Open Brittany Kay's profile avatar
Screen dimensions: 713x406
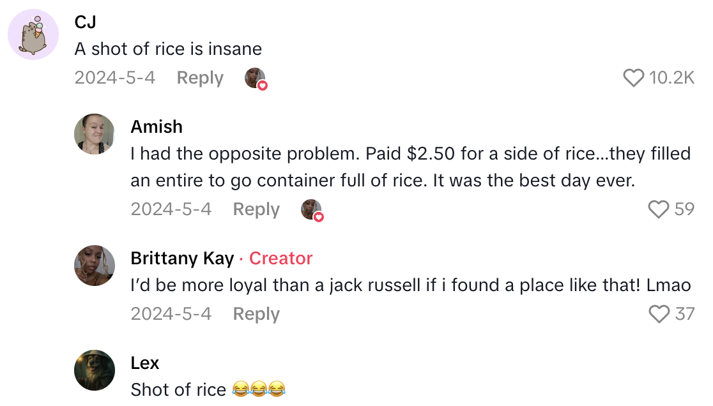pyautogui.click(x=95, y=266)
